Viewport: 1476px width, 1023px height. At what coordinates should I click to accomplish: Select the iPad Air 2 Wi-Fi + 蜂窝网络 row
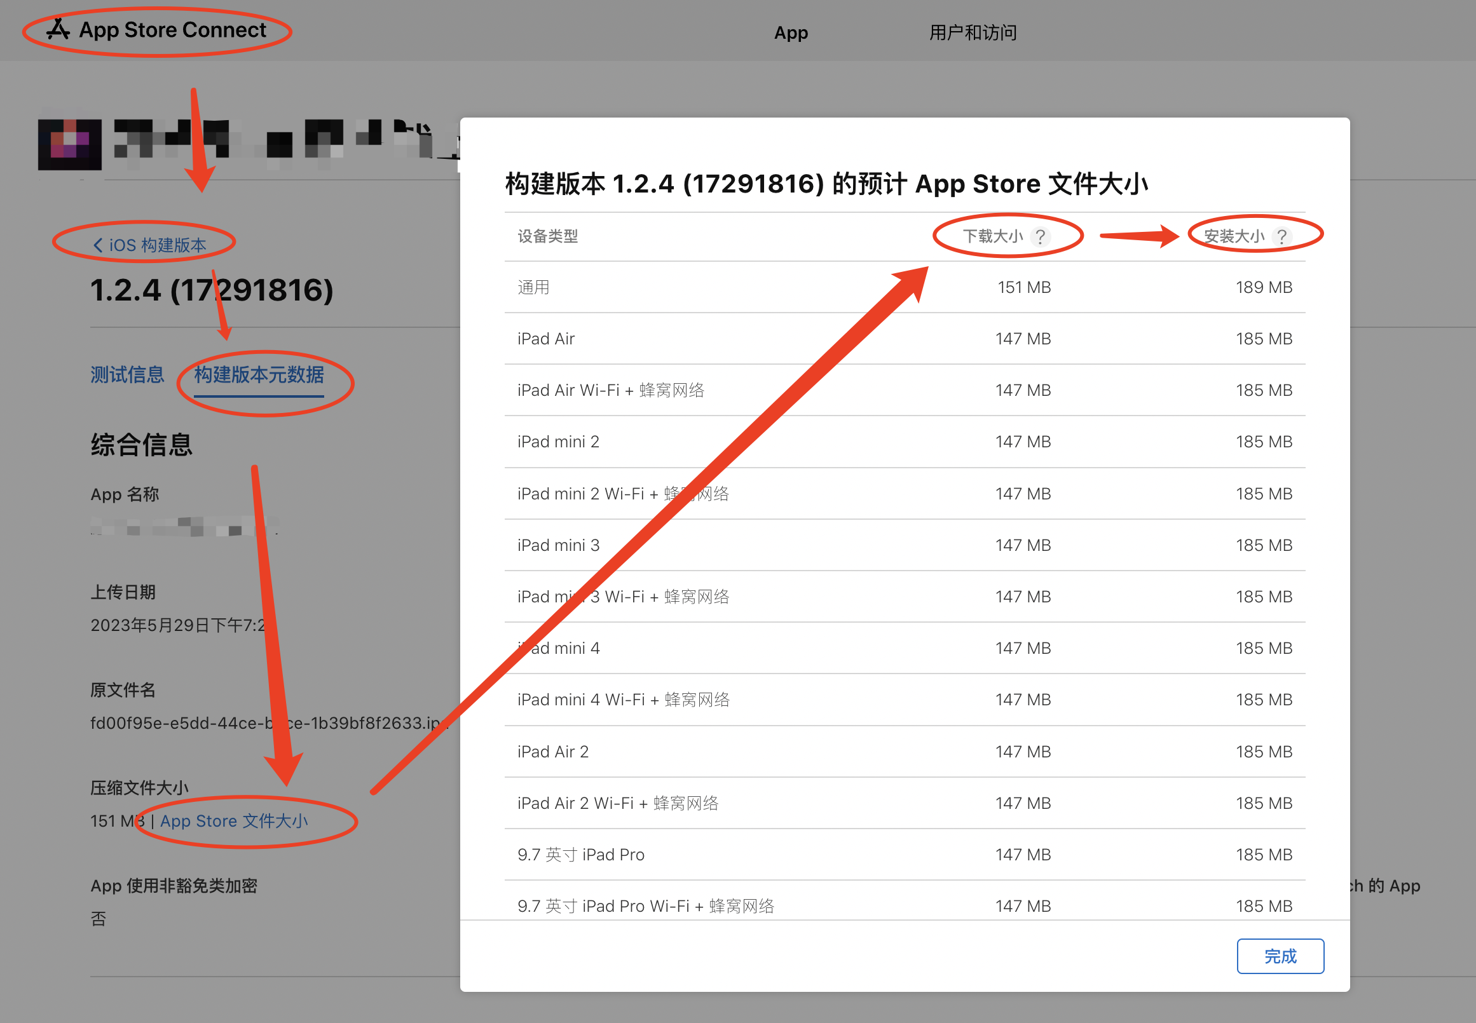(x=905, y=803)
